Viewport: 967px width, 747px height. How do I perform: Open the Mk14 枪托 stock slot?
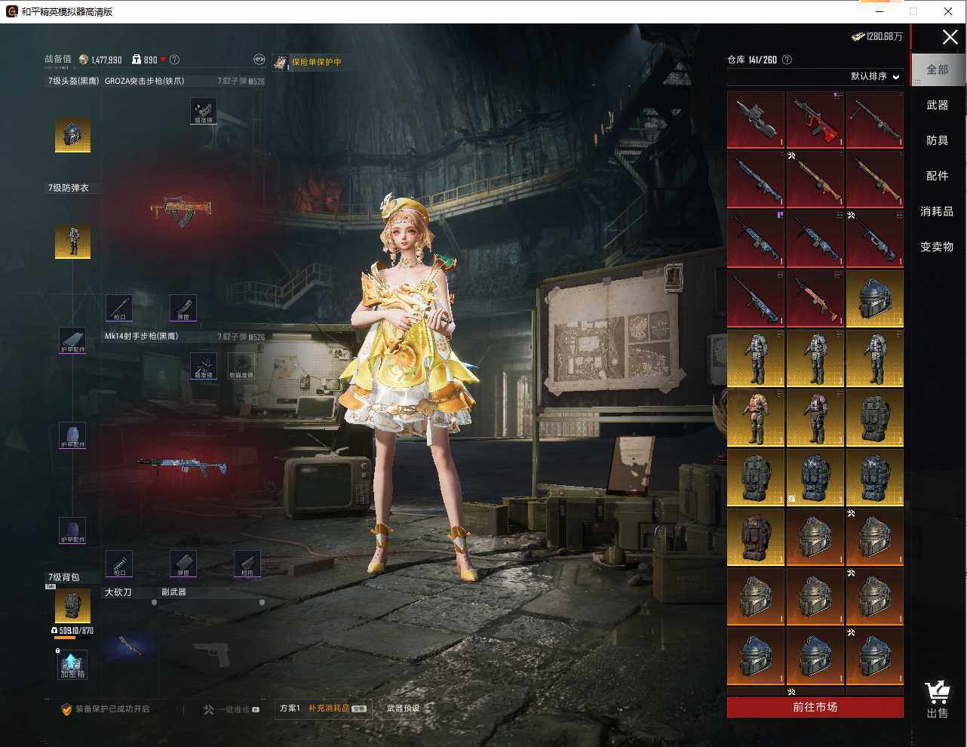click(x=247, y=564)
